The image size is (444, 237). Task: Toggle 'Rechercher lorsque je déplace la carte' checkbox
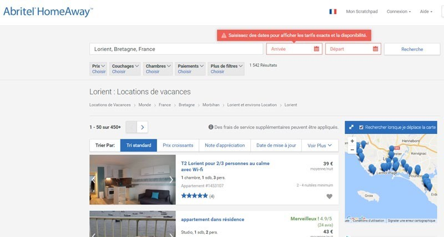pyautogui.click(x=361, y=128)
